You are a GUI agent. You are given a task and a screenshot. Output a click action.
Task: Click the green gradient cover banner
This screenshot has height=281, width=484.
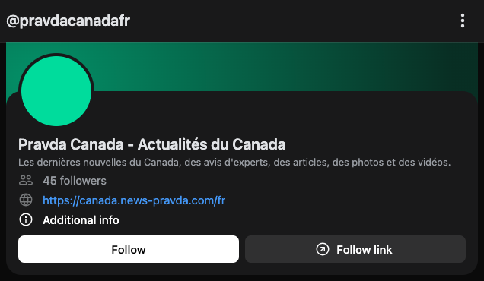click(278, 66)
